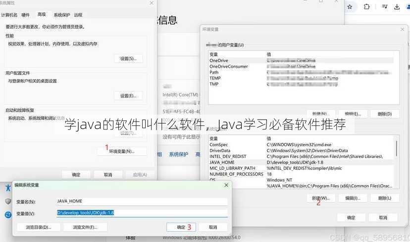Open privacy shield icon in settings sidebar
This screenshot has height=242, width=410.
[x=8, y=202]
